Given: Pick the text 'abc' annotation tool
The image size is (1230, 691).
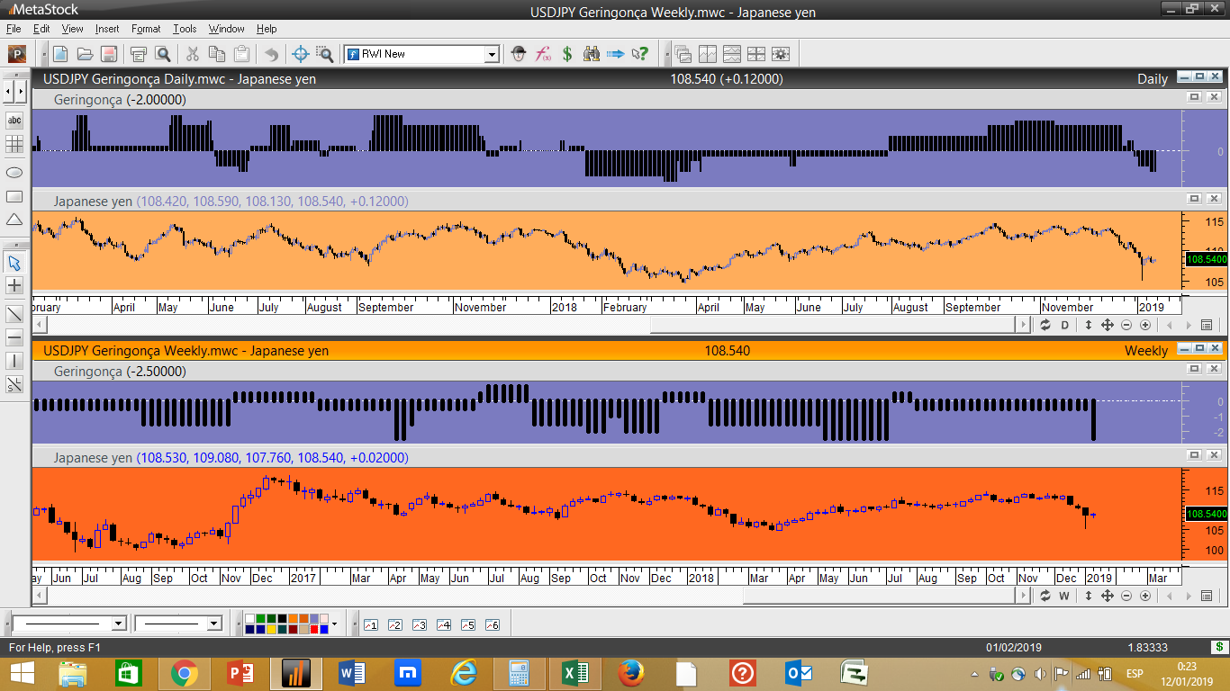Looking at the screenshot, I should click(14, 120).
